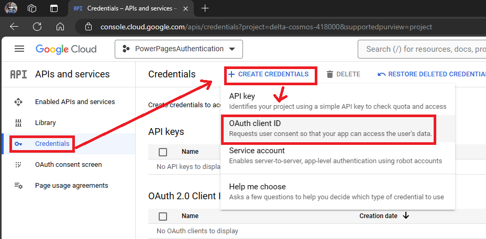Sort by the API keys Name column
The image size is (486, 239).
tap(190, 152)
